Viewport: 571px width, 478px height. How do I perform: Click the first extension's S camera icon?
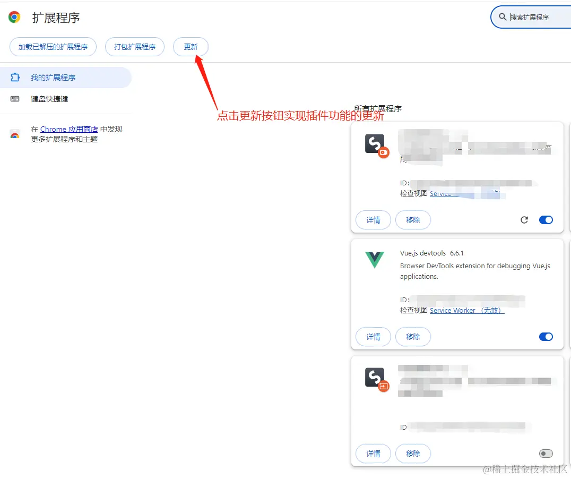coord(377,146)
